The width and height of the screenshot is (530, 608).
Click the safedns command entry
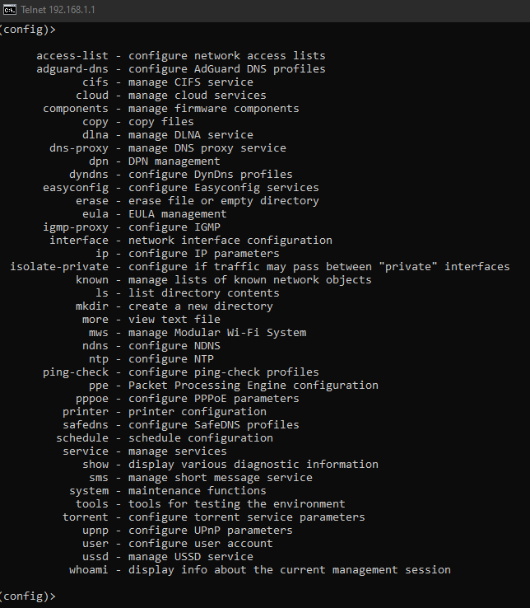86,425
